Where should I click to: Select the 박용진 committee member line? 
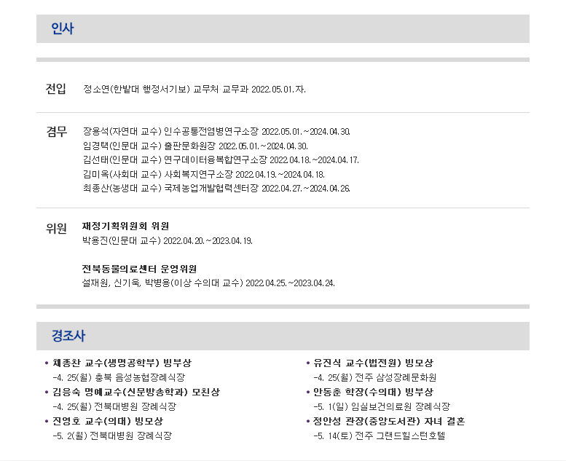pos(167,241)
